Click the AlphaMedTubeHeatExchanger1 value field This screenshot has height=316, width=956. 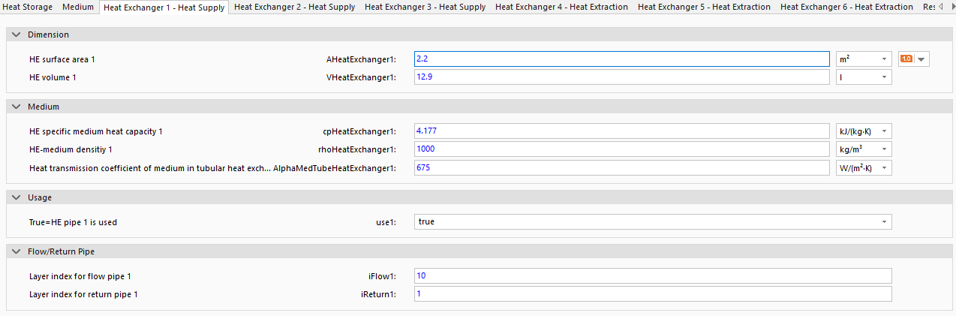621,168
